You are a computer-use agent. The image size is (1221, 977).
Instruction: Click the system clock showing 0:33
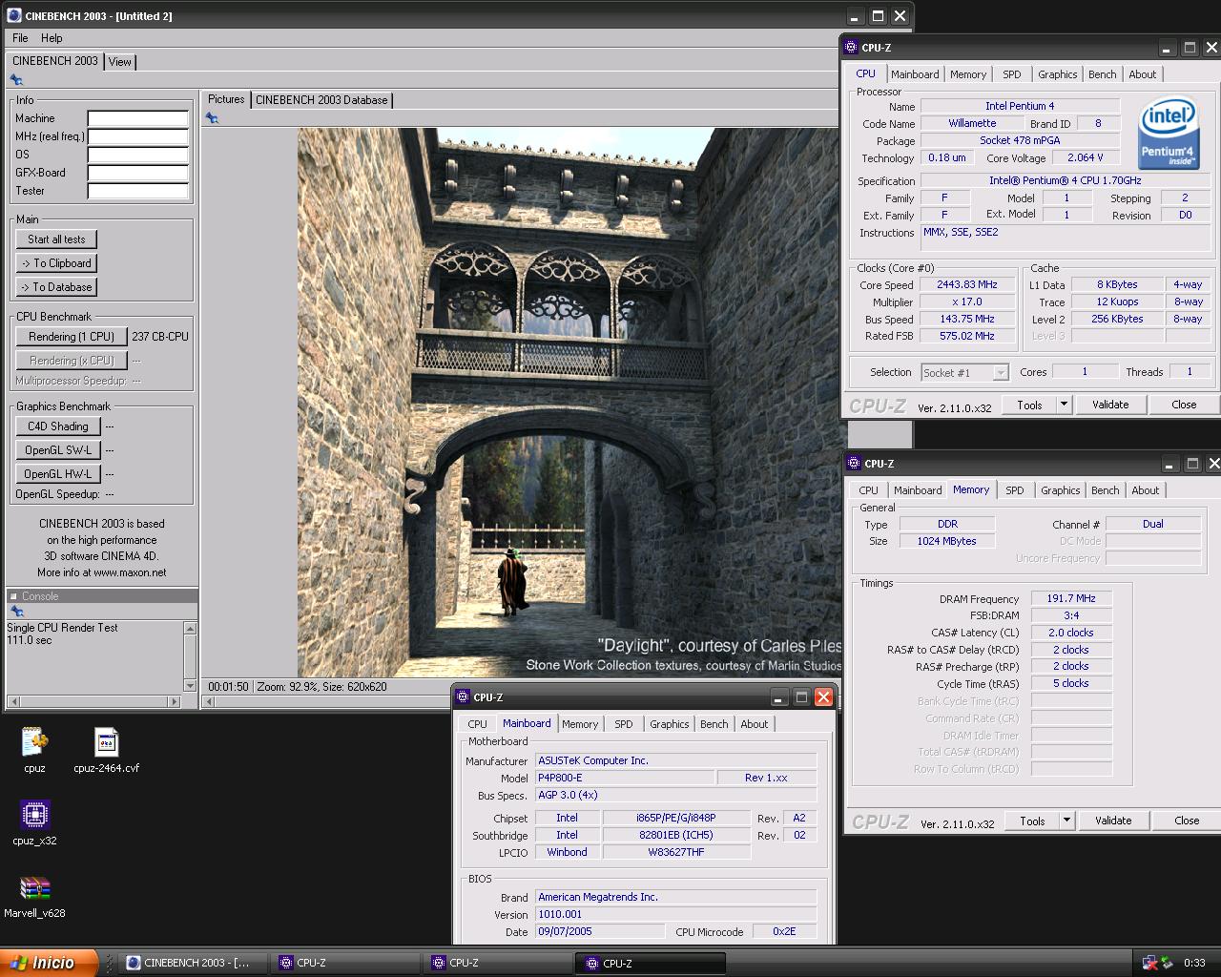click(x=1194, y=963)
